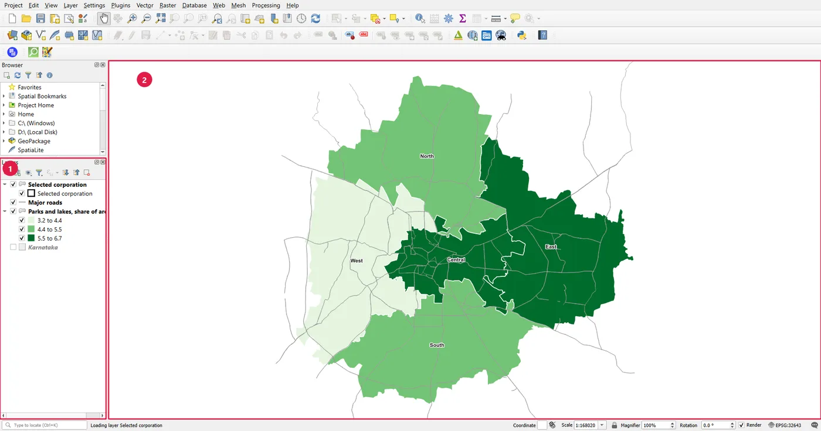821x431 pixels.
Task: Open the Help contents book icon
Action: 542,35
